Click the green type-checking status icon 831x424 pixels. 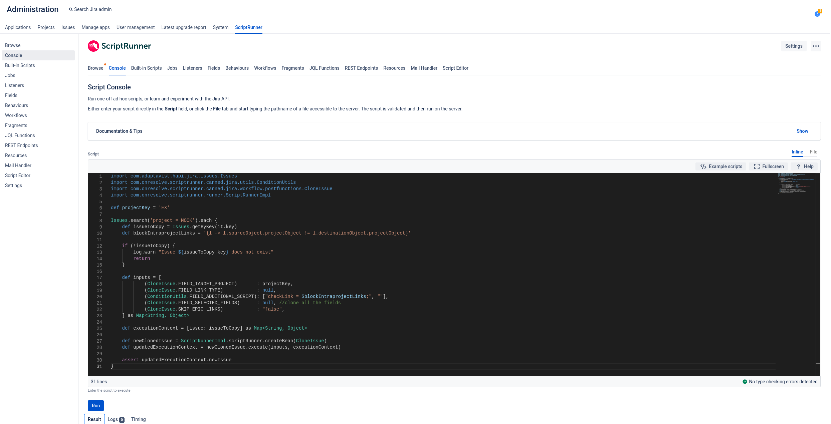point(745,382)
